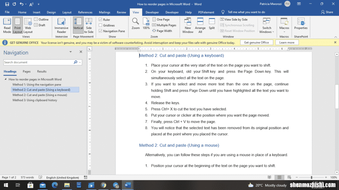Arrange All windows
The height and width of the screenshot is (190, 339).
200,25
